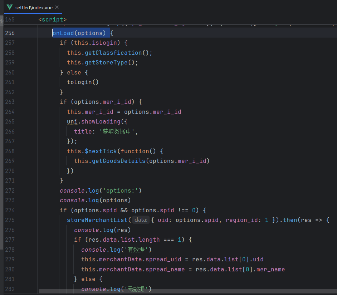Click spread_uid on line 279
The height and width of the screenshot is (295, 337).
pos(163,260)
